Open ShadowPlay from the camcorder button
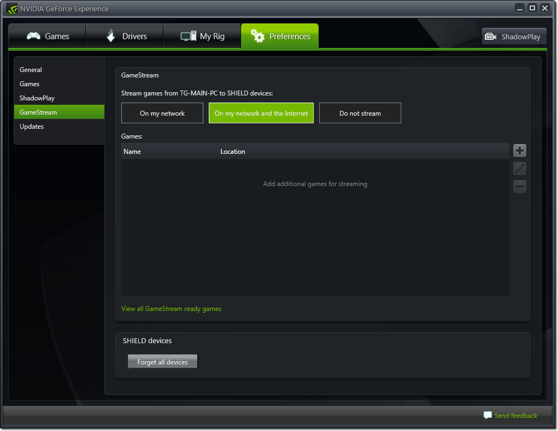Screen dimensions: 558x431 (514, 36)
